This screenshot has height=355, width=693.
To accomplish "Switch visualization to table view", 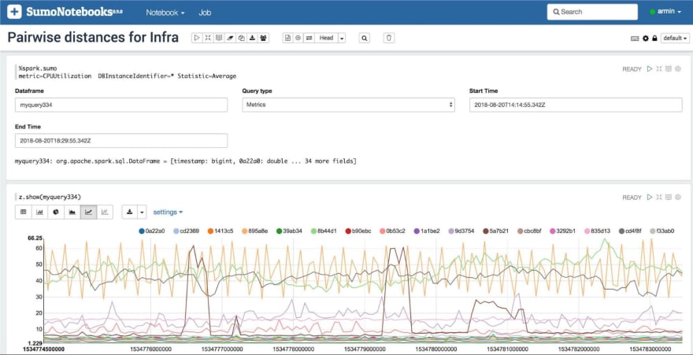I will point(24,212).
